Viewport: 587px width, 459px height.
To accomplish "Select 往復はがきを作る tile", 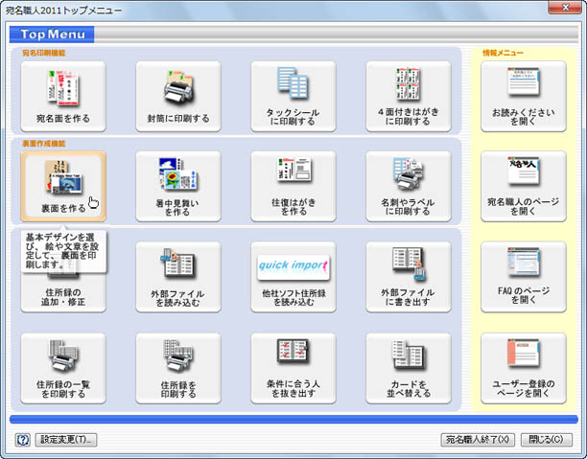I will 293,186.
